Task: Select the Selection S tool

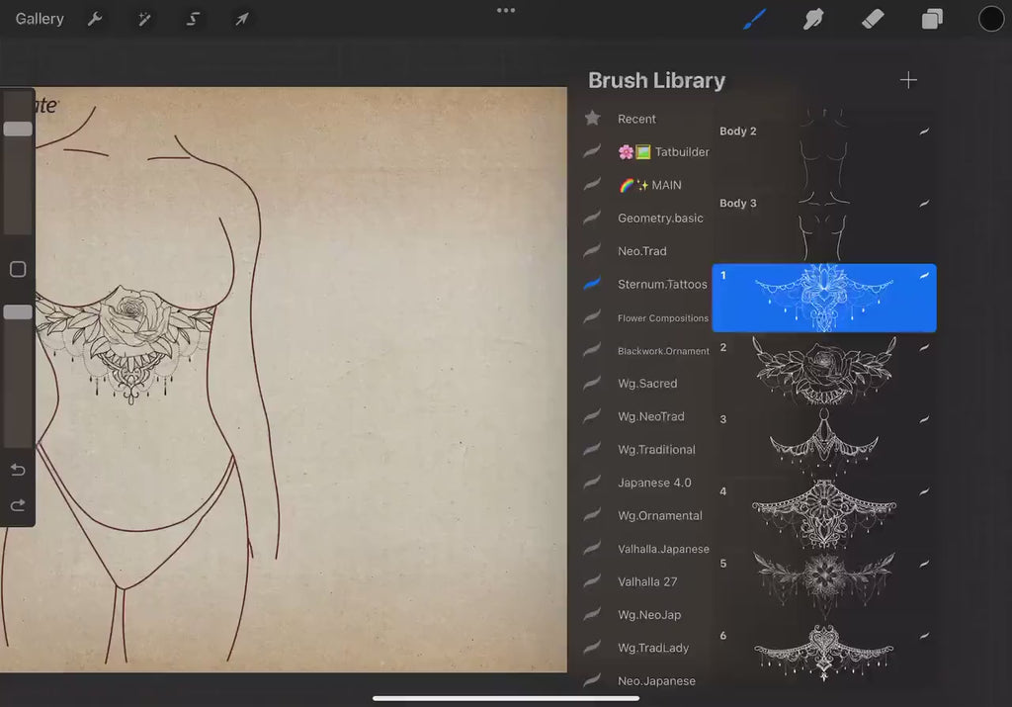Action: click(193, 19)
